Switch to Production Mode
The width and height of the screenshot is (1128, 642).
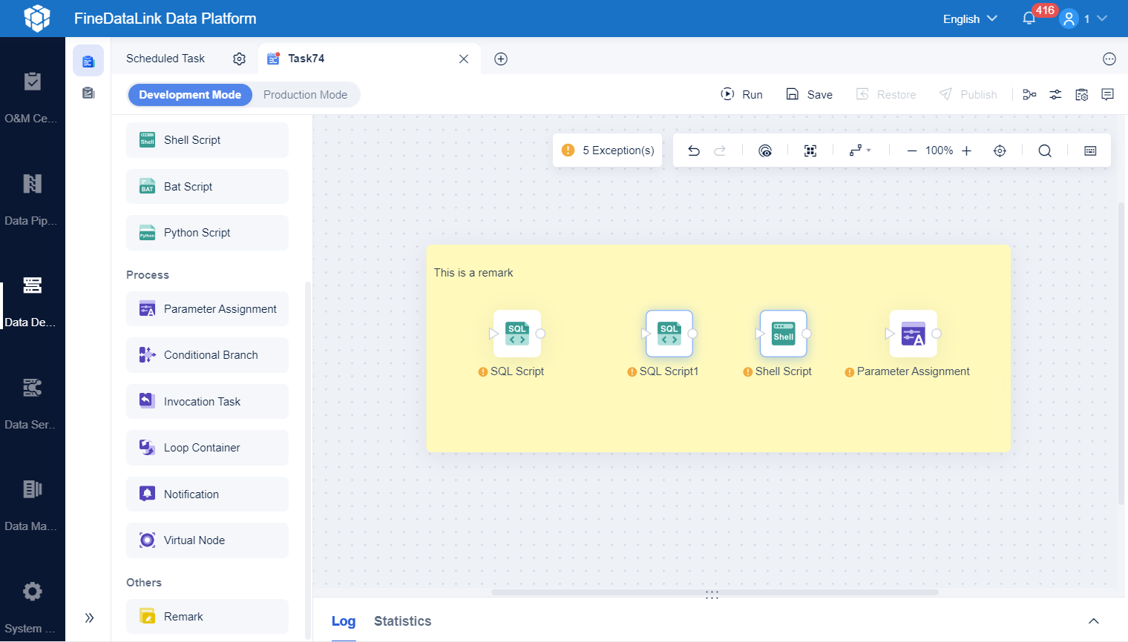(x=305, y=94)
